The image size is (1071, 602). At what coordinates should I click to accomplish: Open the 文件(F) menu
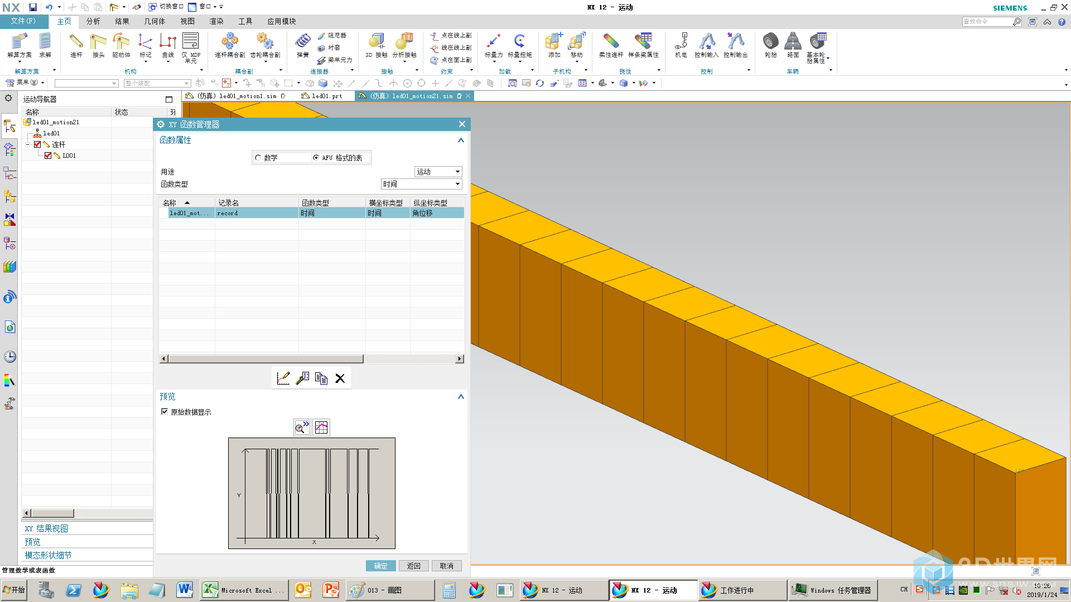coord(23,21)
